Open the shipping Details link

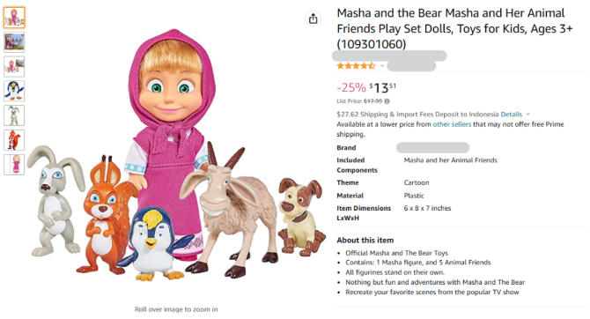click(511, 114)
